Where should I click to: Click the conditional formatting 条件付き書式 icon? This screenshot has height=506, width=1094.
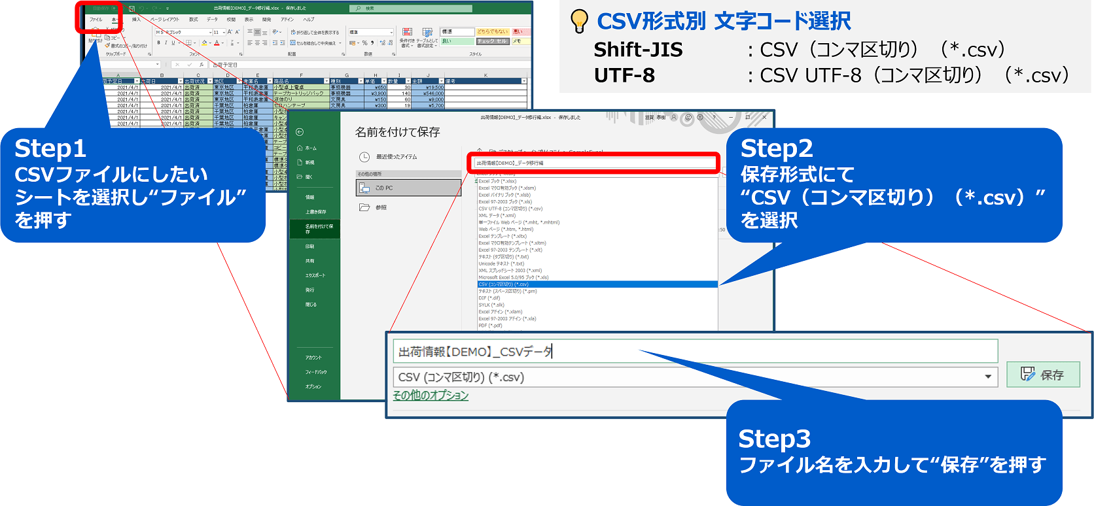tap(407, 37)
